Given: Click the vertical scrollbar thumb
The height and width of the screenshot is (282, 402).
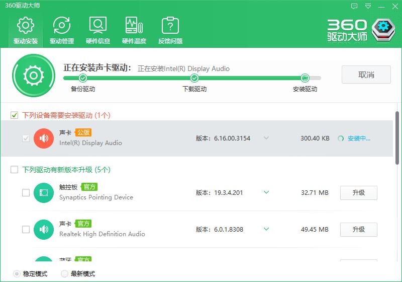Looking at the screenshot, I should (x=397, y=138).
